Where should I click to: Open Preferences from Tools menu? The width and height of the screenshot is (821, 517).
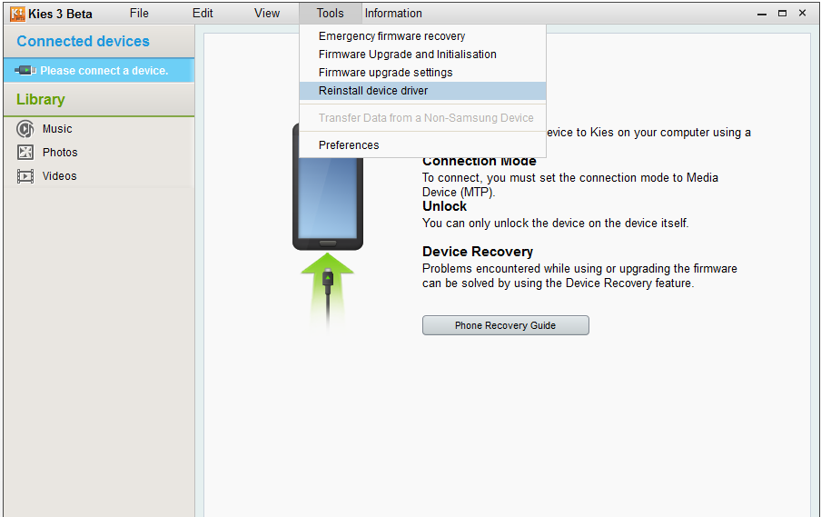pos(423,145)
